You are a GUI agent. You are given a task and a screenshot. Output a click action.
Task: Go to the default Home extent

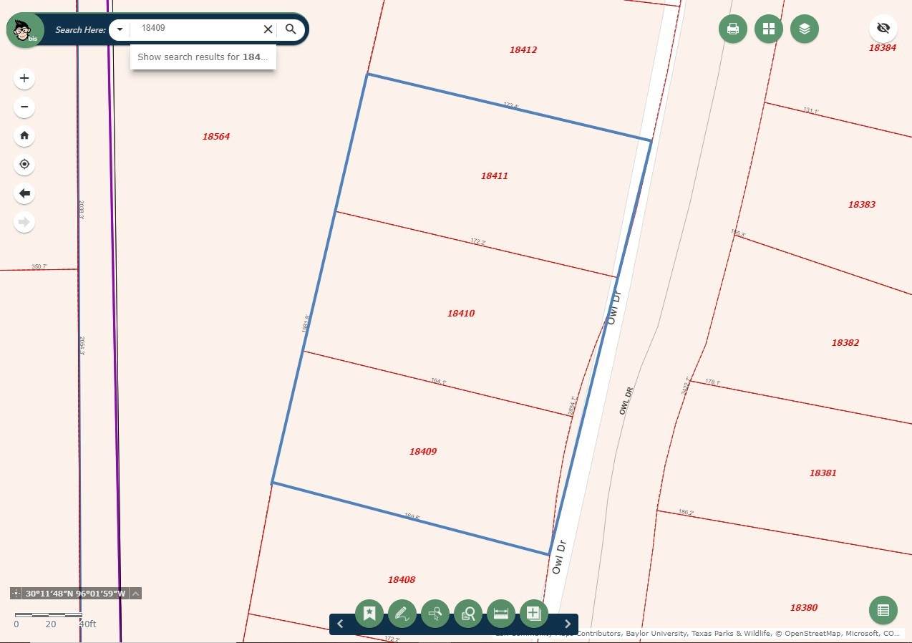point(24,135)
